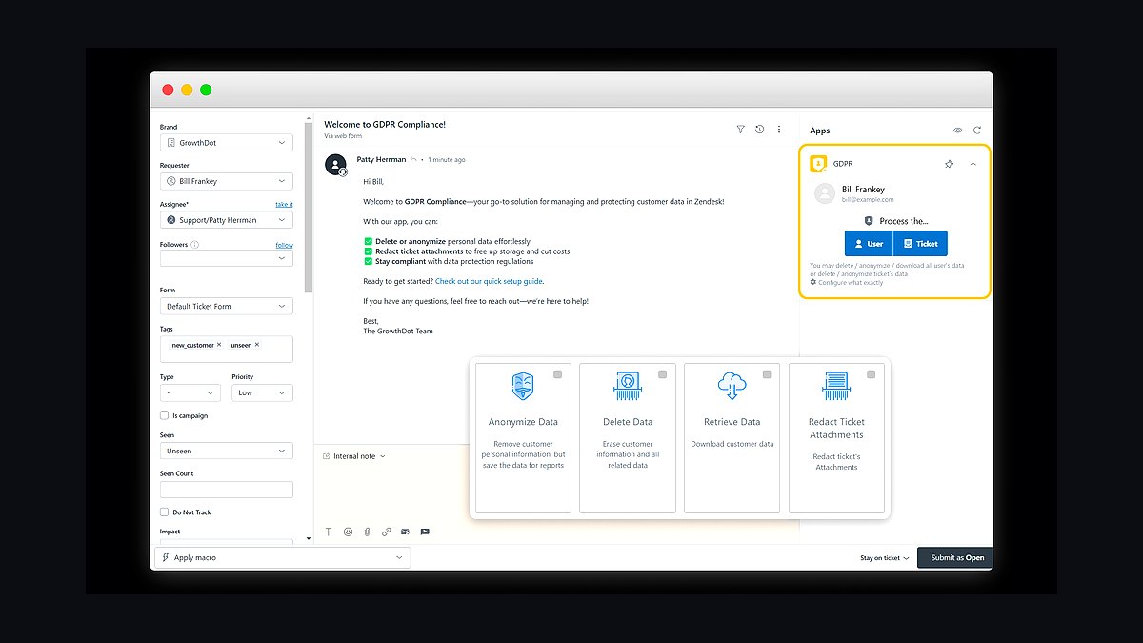
Task: Select the Anonymize Data card title
Action: click(x=523, y=422)
